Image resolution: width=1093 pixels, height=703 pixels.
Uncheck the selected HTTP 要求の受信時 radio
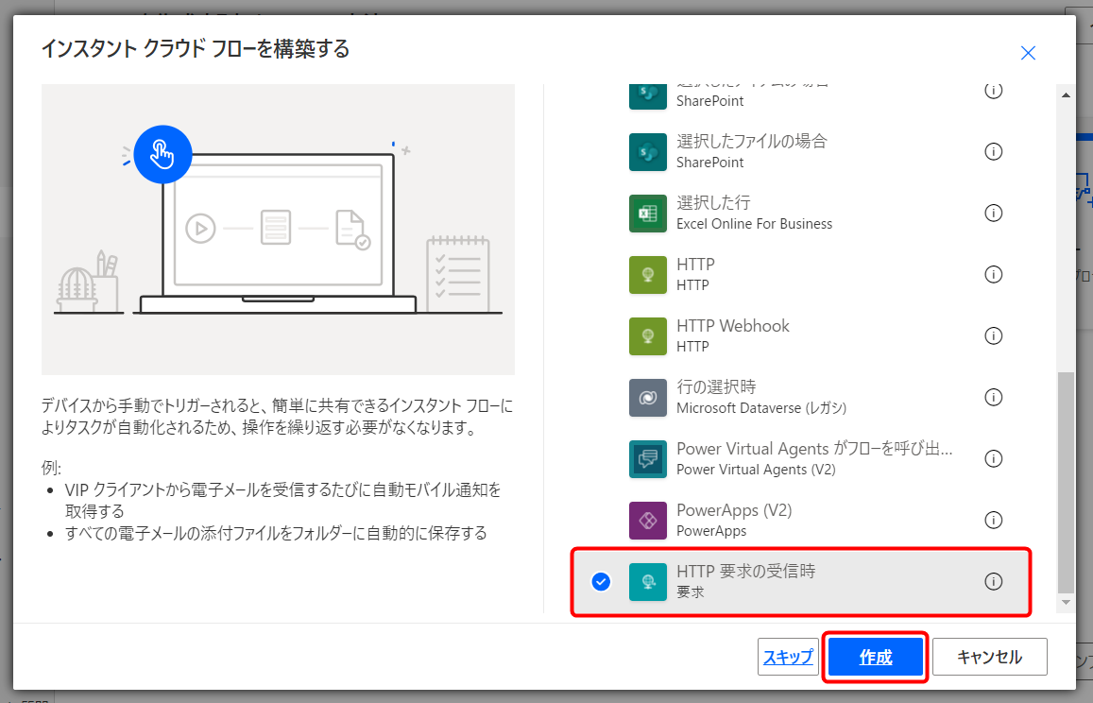click(601, 581)
